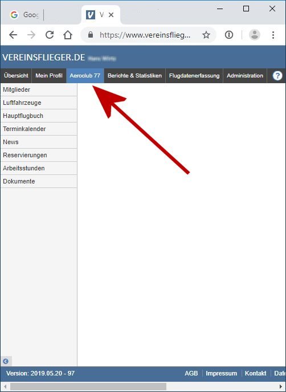Click the VEREINSFLIEGER.DE logo header
Viewport: 286px width, 392px height.
(44, 57)
